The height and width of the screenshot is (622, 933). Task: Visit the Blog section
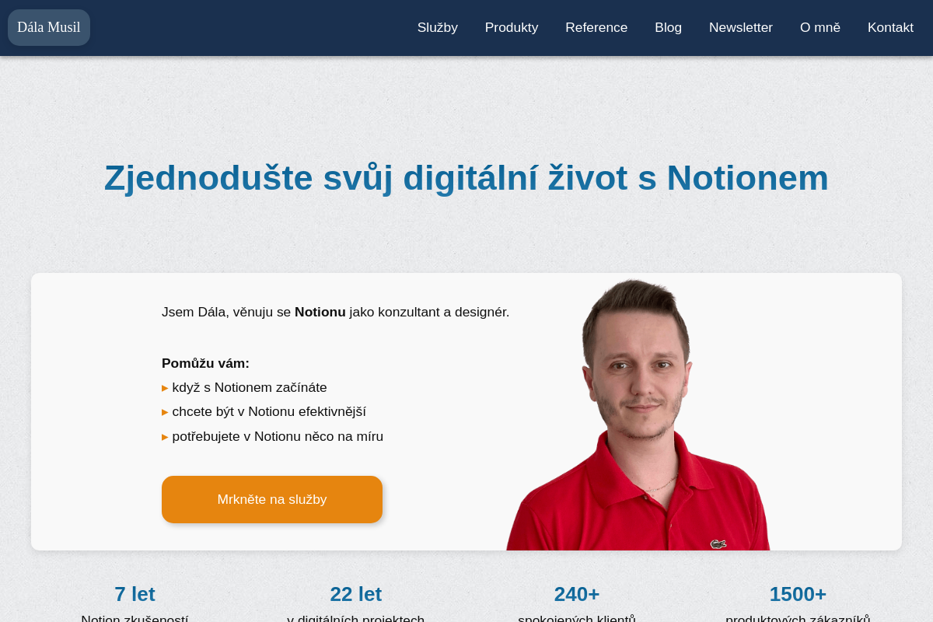pos(669,27)
